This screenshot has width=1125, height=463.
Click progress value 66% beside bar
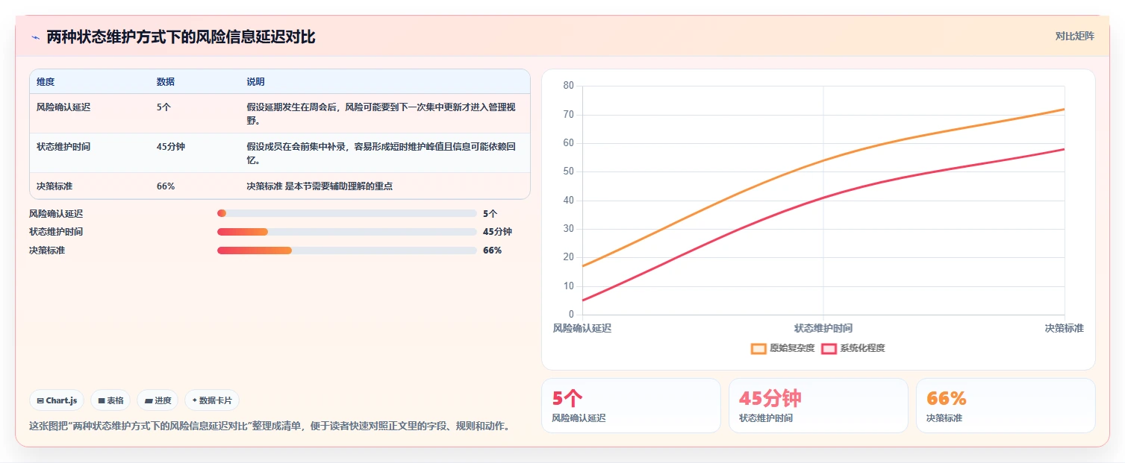tap(492, 250)
